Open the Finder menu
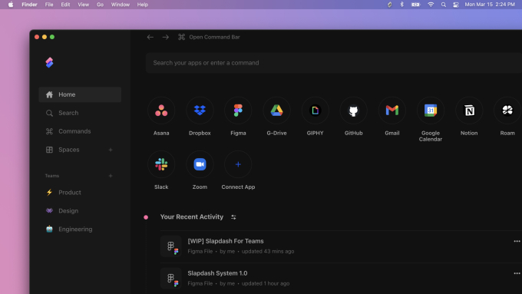Screen dimensions: 522x294 [29, 5]
